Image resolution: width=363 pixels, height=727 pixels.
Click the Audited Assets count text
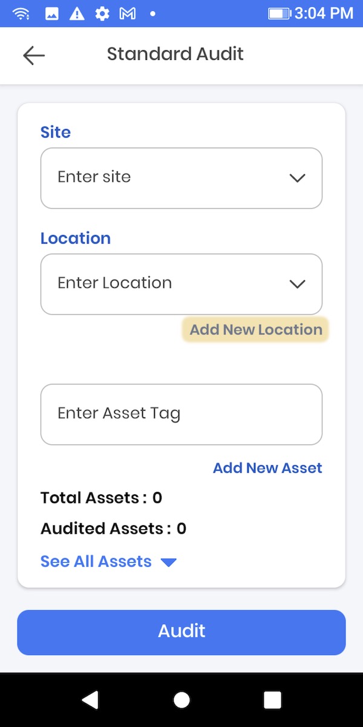point(113,529)
